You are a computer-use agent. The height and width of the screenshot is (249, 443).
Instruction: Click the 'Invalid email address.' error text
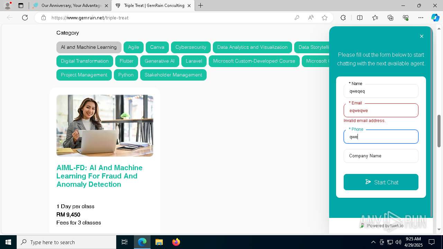pyautogui.click(x=364, y=121)
